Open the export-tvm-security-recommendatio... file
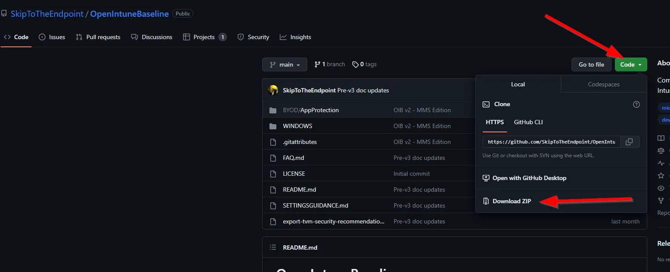Viewport: 670px width, 272px height. pos(333,221)
